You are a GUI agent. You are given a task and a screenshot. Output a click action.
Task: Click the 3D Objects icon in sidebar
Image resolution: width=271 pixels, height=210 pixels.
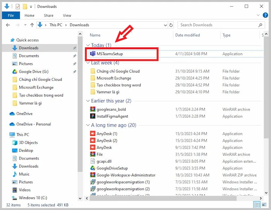(15, 142)
